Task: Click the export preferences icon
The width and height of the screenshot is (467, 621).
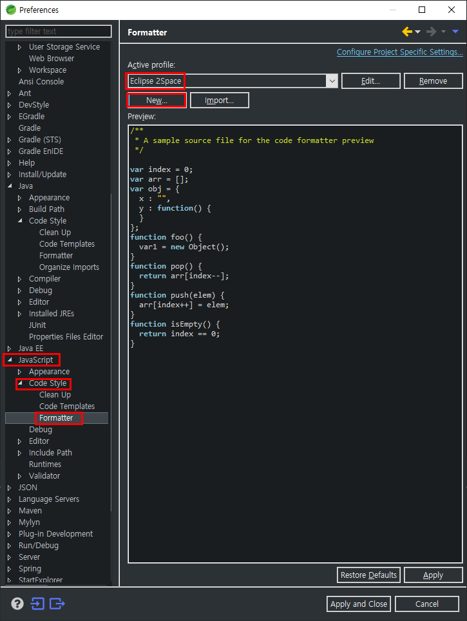Action: pos(57,604)
